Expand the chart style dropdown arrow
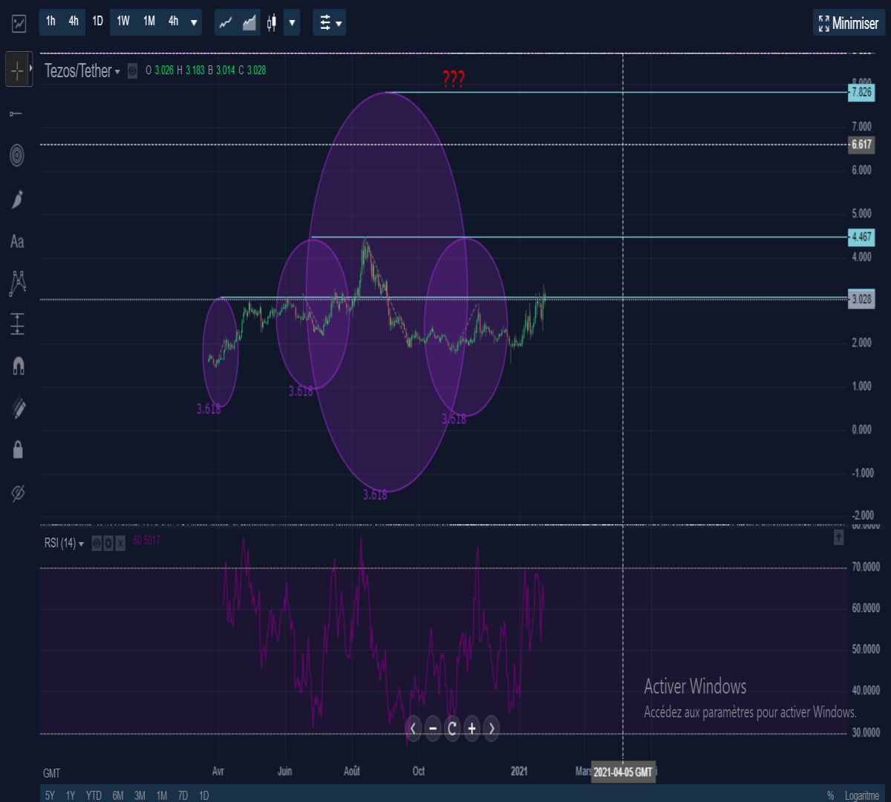This screenshot has width=891, height=802. click(x=293, y=23)
